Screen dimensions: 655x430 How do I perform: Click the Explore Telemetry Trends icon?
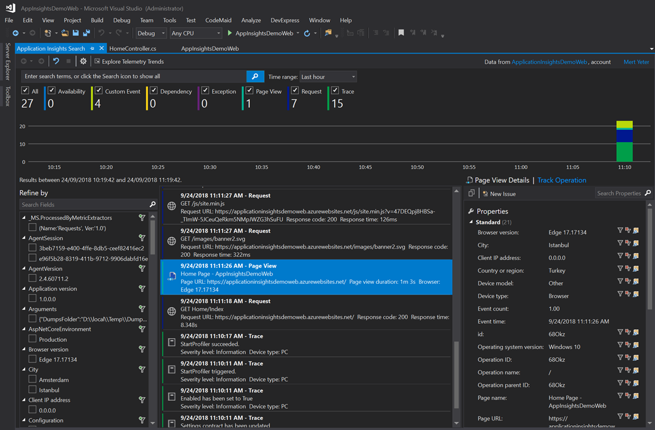[x=97, y=61]
